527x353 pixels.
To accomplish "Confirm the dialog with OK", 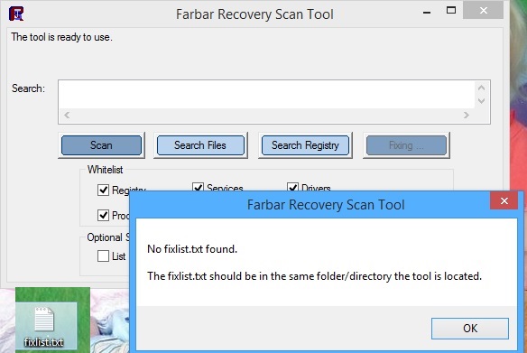I will point(470,329).
